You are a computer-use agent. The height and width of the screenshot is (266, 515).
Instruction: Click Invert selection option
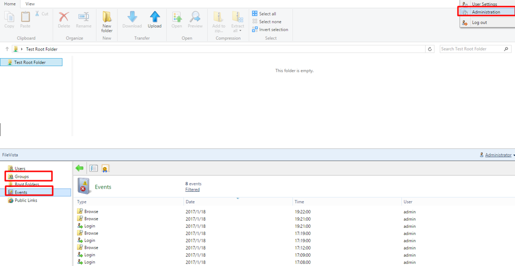click(270, 29)
